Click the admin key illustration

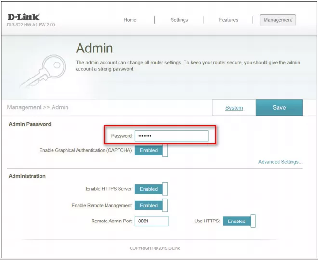[x=43, y=71]
